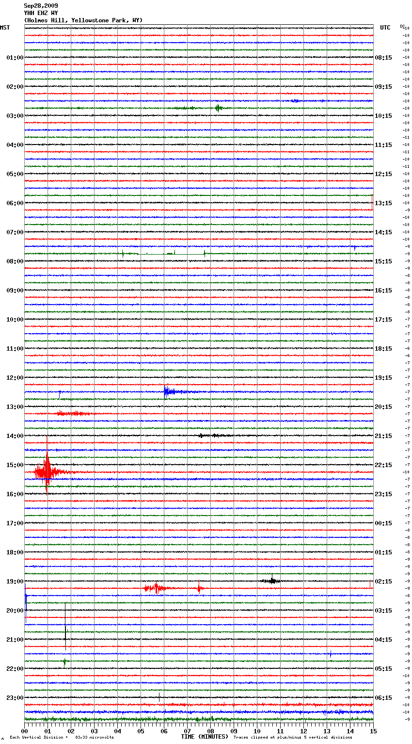412x744 pixels.
Task: Select the 08:00 MST time label
Action: coord(15,261)
